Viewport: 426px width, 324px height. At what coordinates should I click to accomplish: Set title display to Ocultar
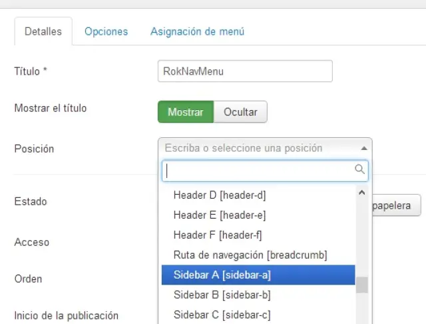(x=240, y=112)
